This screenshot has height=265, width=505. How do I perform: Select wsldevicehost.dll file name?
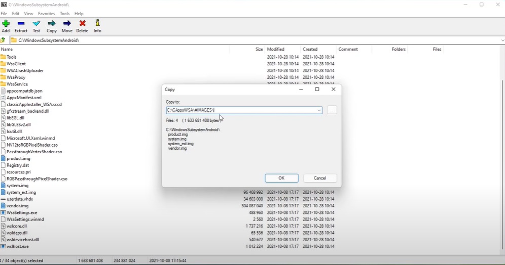(x=23, y=240)
